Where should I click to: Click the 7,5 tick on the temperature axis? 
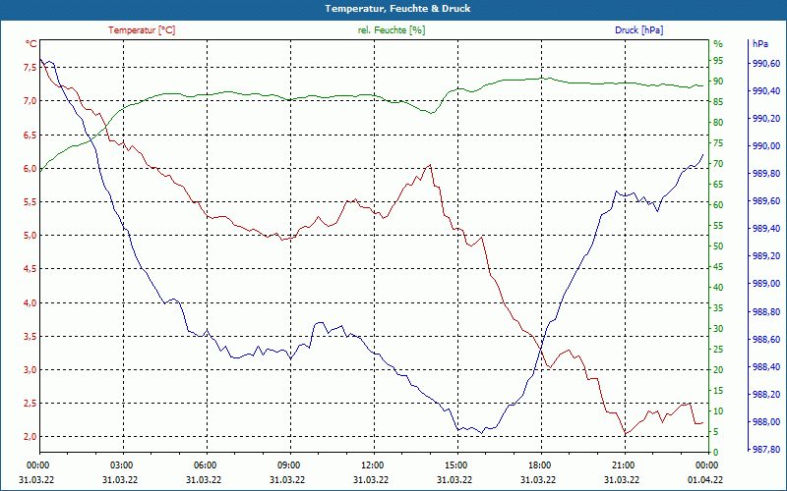[x=30, y=68]
